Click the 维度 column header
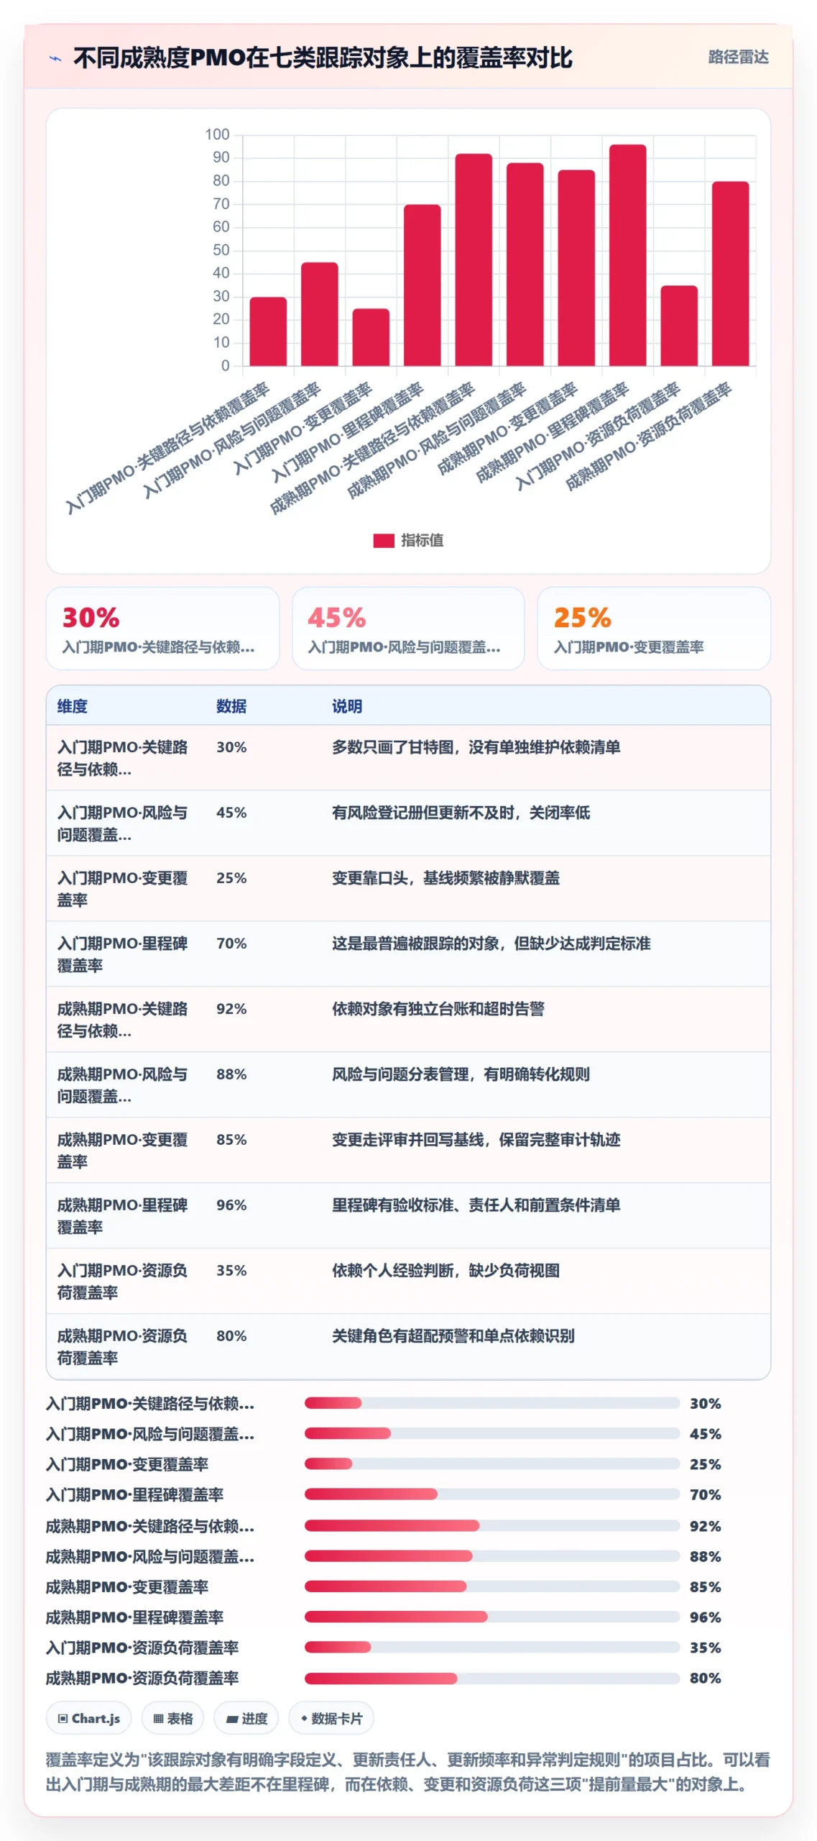The image size is (817, 1841). coord(73,706)
